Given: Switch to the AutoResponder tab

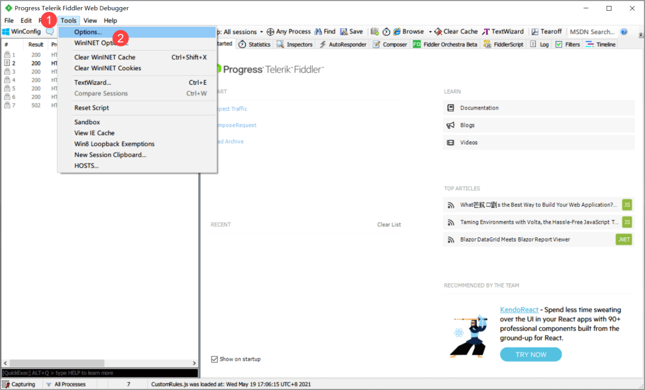Looking at the screenshot, I should (343, 44).
